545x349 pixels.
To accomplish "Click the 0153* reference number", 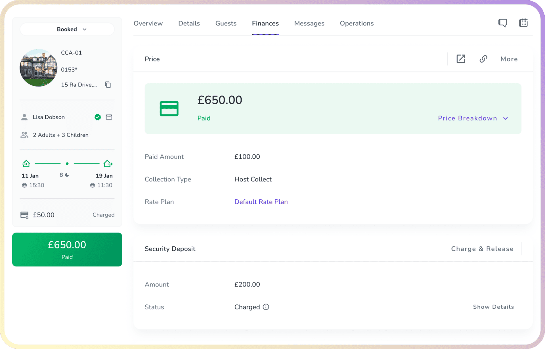I will pyautogui.click(x=69, y=70).
